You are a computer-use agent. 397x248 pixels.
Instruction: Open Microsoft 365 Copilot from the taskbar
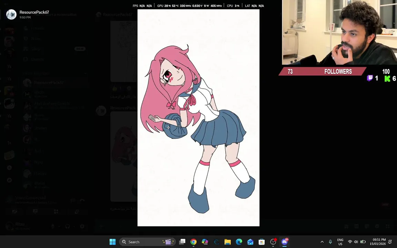(x=205, y=242)
